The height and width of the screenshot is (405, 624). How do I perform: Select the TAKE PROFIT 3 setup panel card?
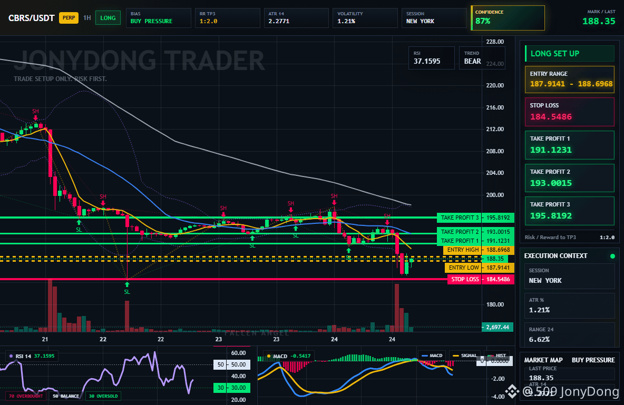click(x=570, y=211)
